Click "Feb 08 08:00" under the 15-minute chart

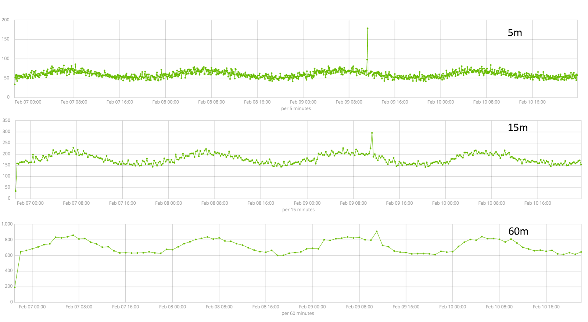(215, 203)
